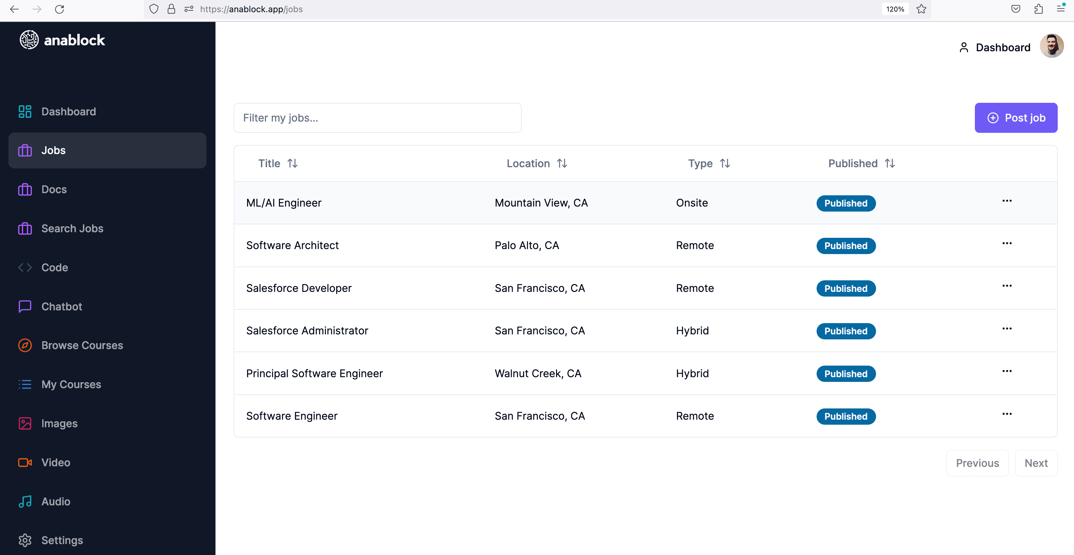Click the Code brackets icon
1074x555 pixels.
25,267
